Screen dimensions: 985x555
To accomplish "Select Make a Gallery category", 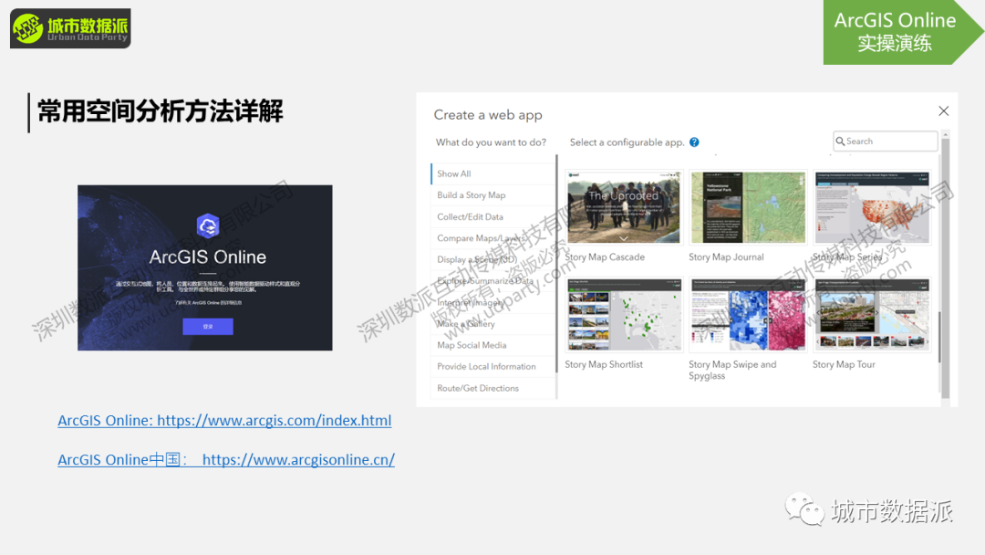I will (x=493, y=324).
